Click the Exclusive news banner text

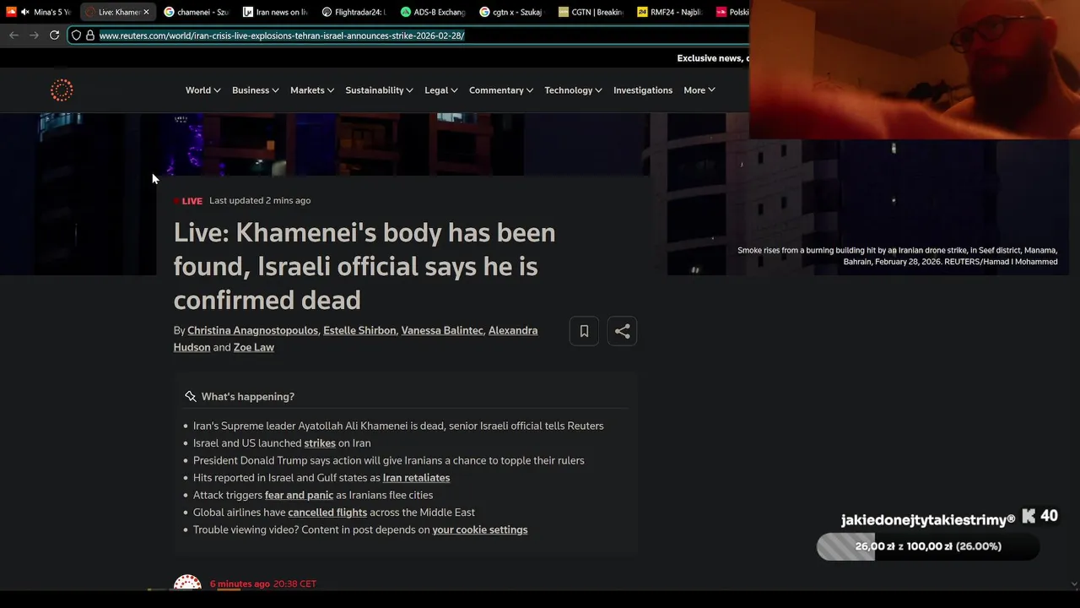712,58
